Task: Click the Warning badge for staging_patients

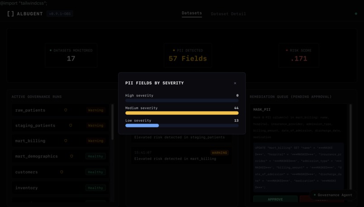Action: [95, 126]
